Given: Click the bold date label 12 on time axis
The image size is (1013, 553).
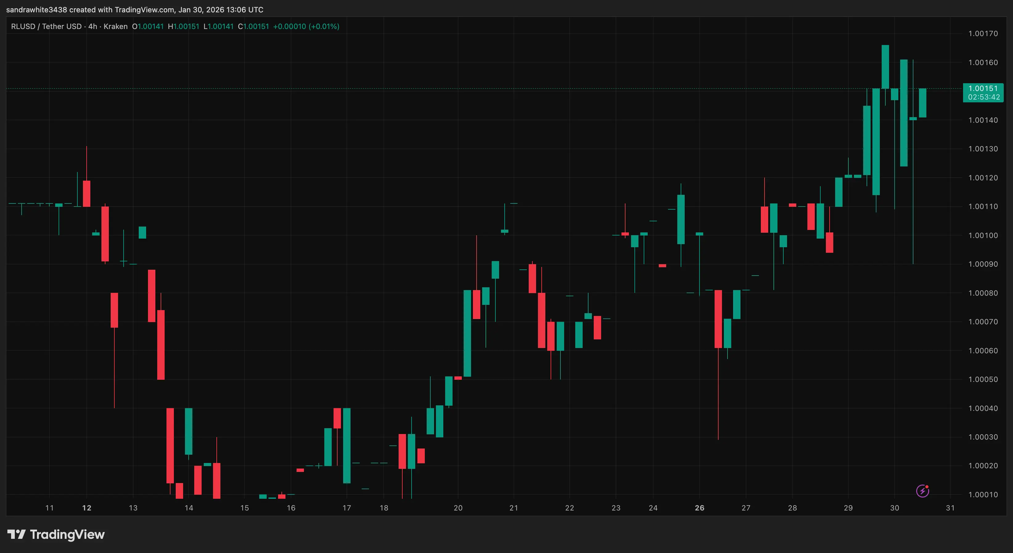Looking at the screenshot, I should (87, 508).
